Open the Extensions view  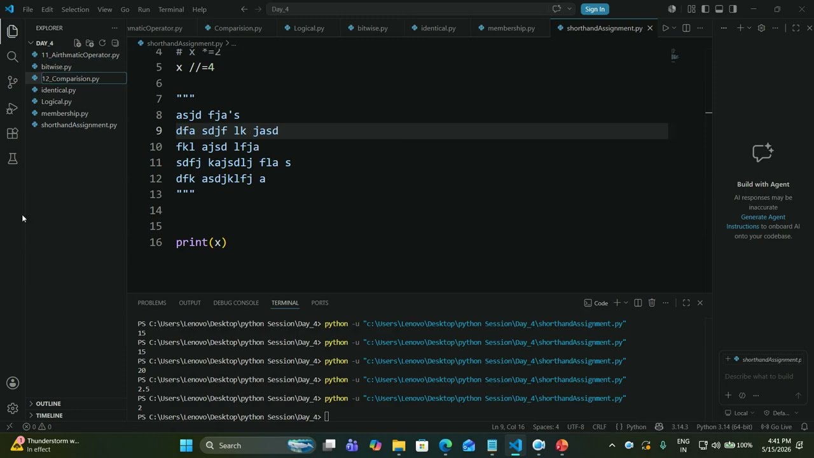point(12,134)
